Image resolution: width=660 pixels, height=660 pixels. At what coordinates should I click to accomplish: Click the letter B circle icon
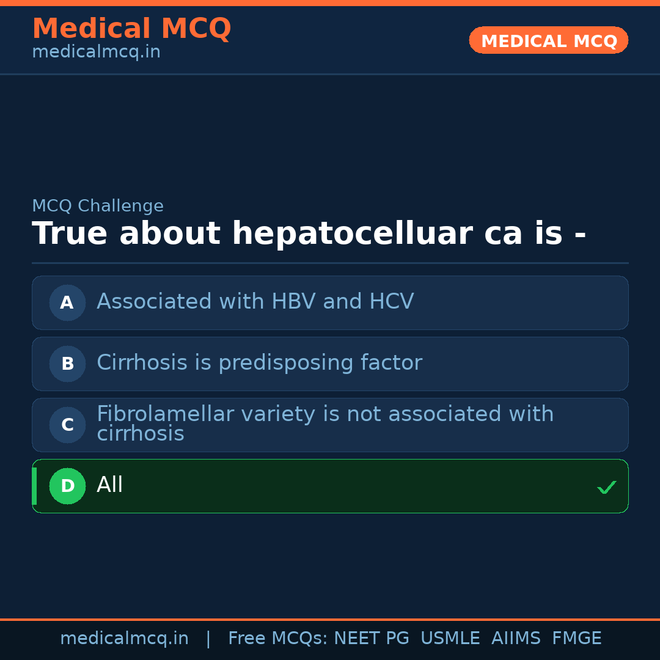pyautogui.click(x=67, y=364)
